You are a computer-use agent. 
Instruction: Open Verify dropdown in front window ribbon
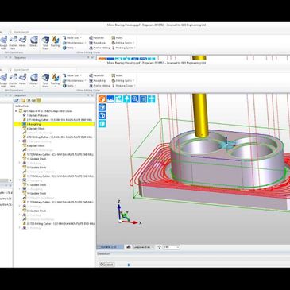coord(69,86)
